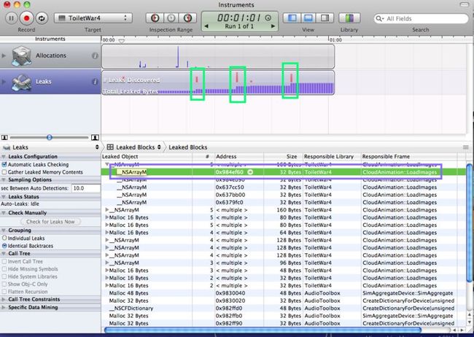Click the column options icon at table right
Viewport: 474px width, 337px height.
tap(466, 147)
